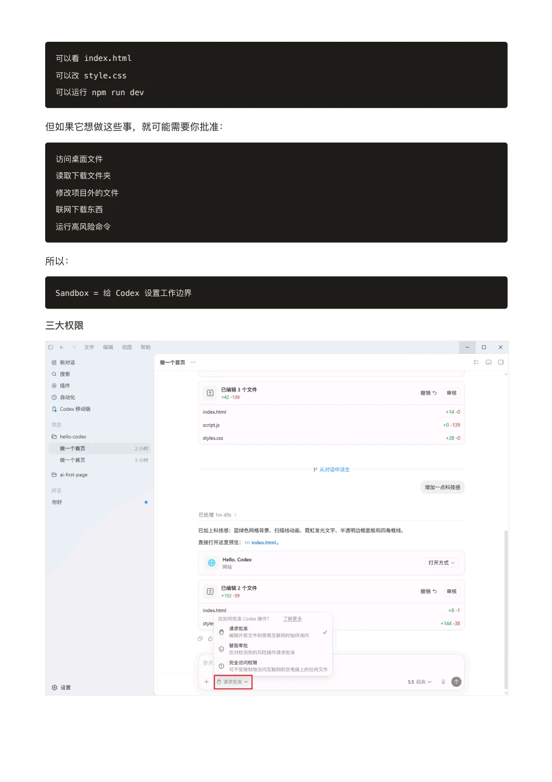Click the 联网下载东西 line
The width and height of the screenshot is (552, 782).
79,209
